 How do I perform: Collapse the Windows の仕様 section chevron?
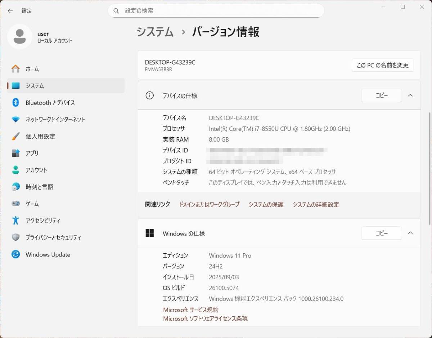(410, 233)
